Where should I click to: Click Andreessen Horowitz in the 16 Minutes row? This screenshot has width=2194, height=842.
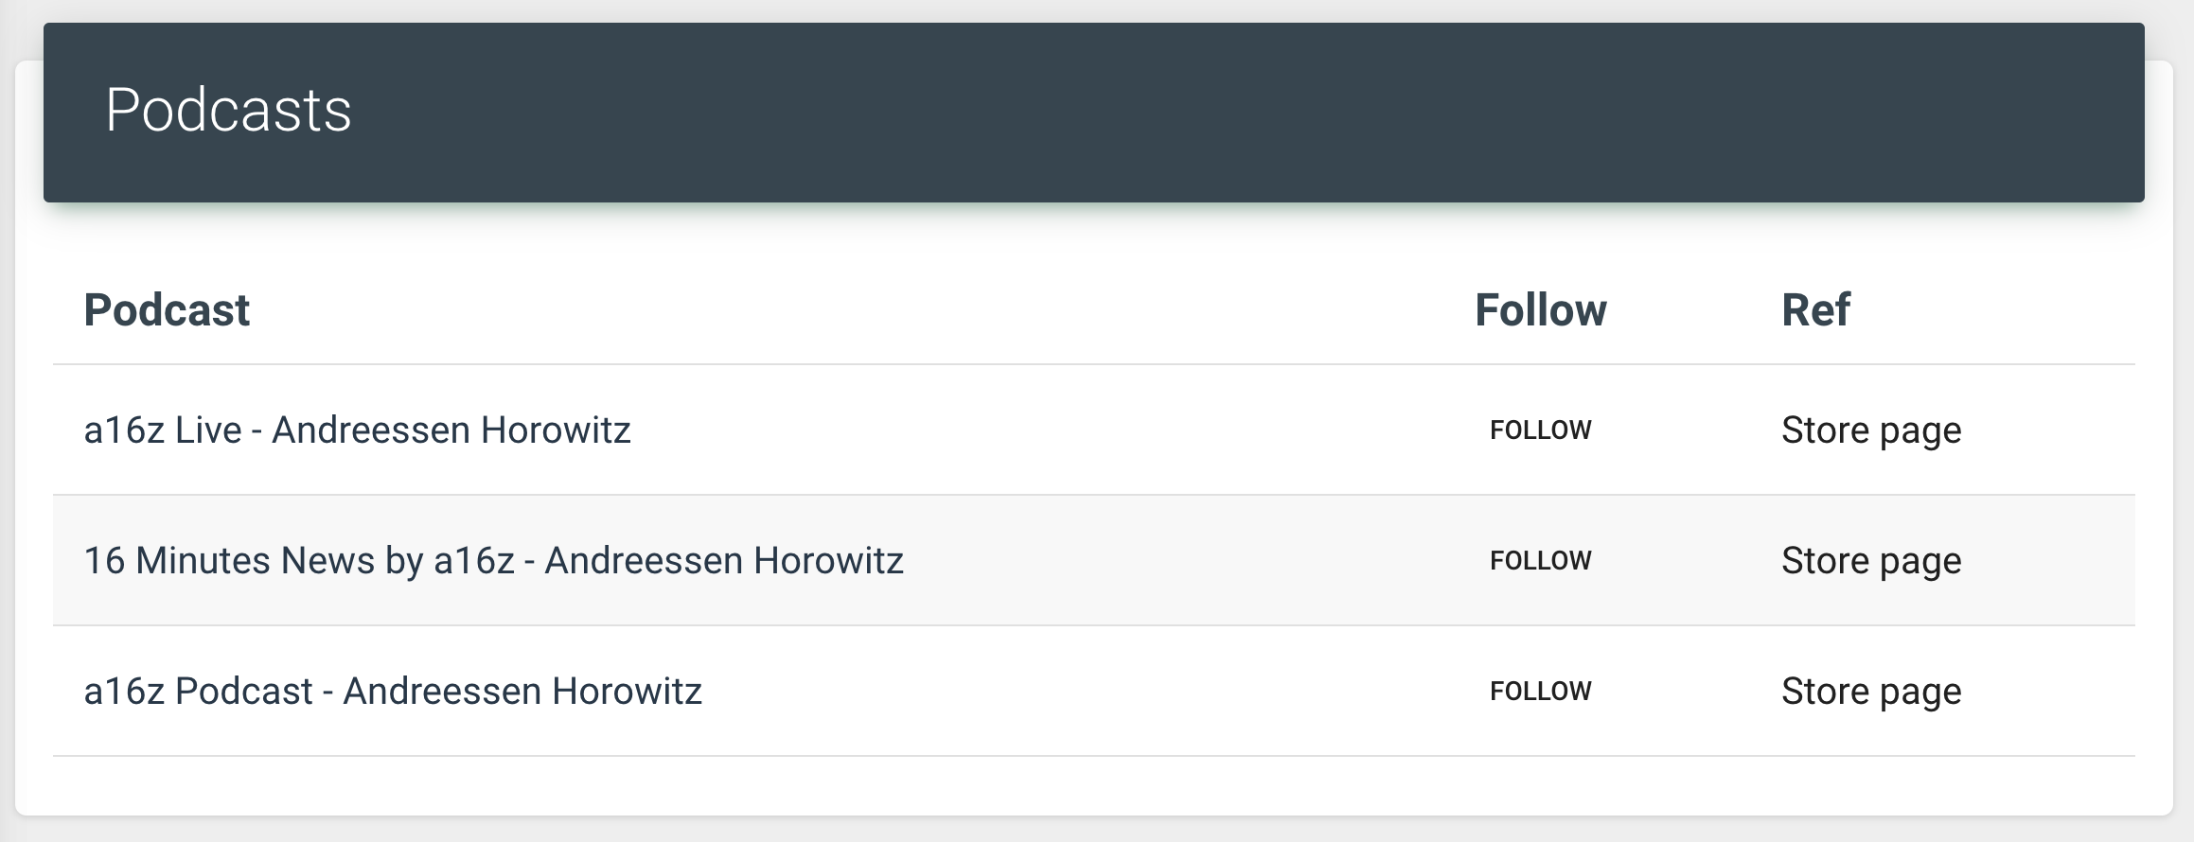[724, 561]
